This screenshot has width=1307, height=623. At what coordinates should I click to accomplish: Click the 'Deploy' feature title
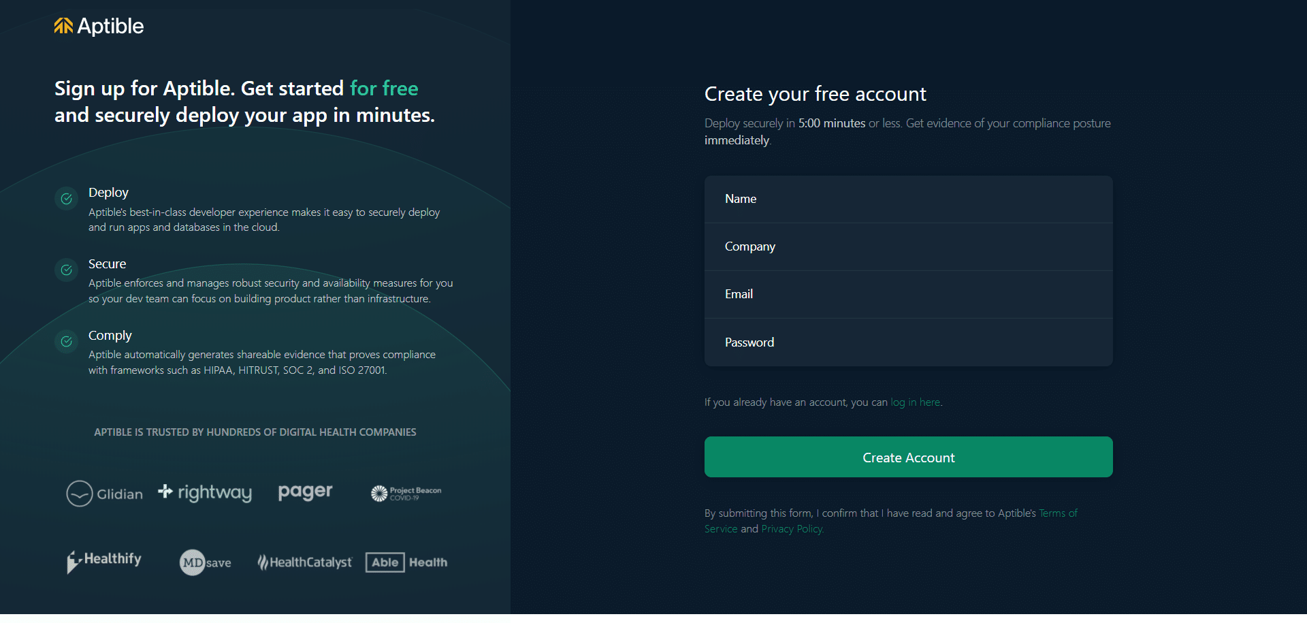(x=108, y=193)
